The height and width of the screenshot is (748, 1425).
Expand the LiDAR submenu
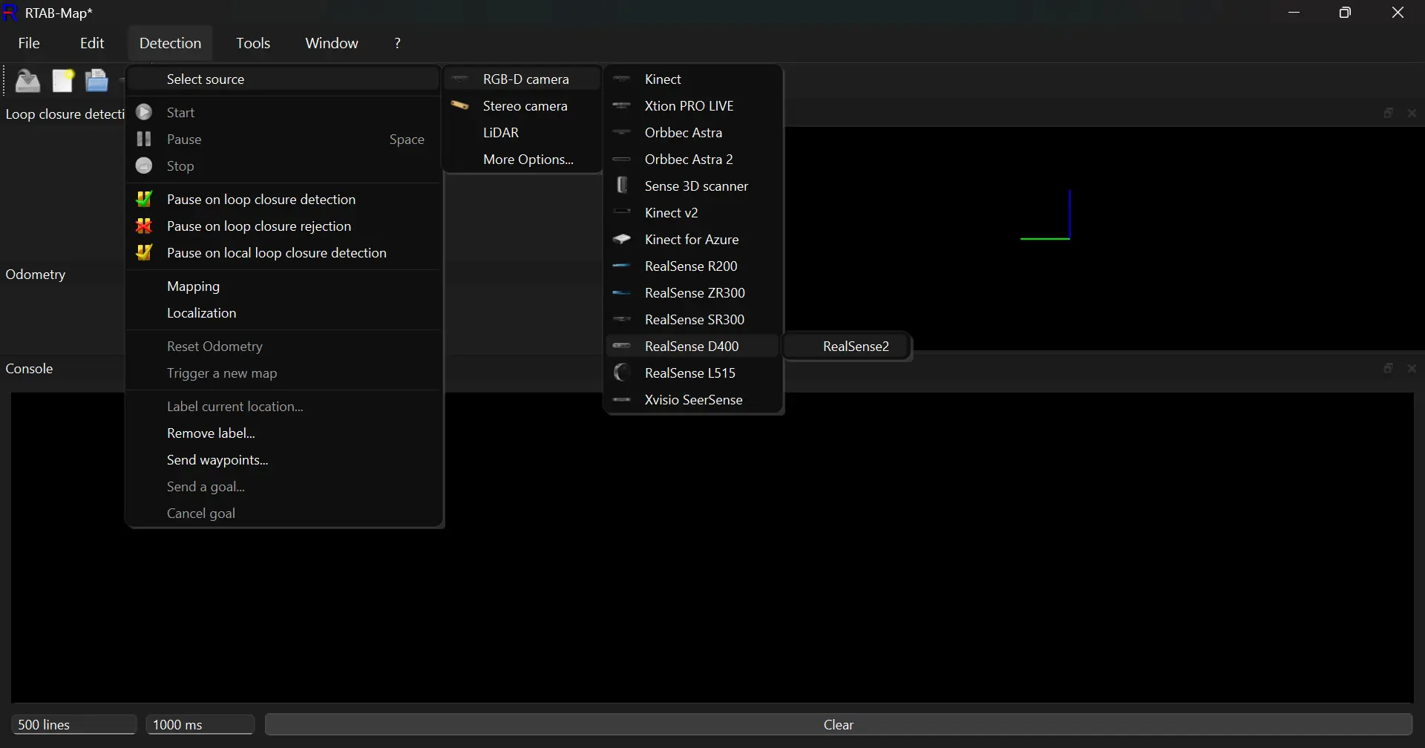point(522,133)
